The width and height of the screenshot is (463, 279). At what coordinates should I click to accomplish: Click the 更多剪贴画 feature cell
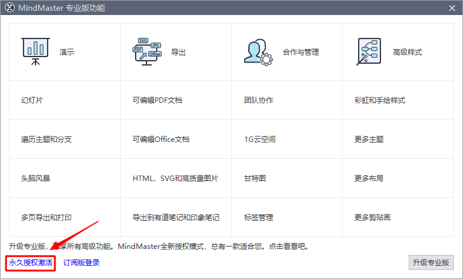[x=398, y=218]
